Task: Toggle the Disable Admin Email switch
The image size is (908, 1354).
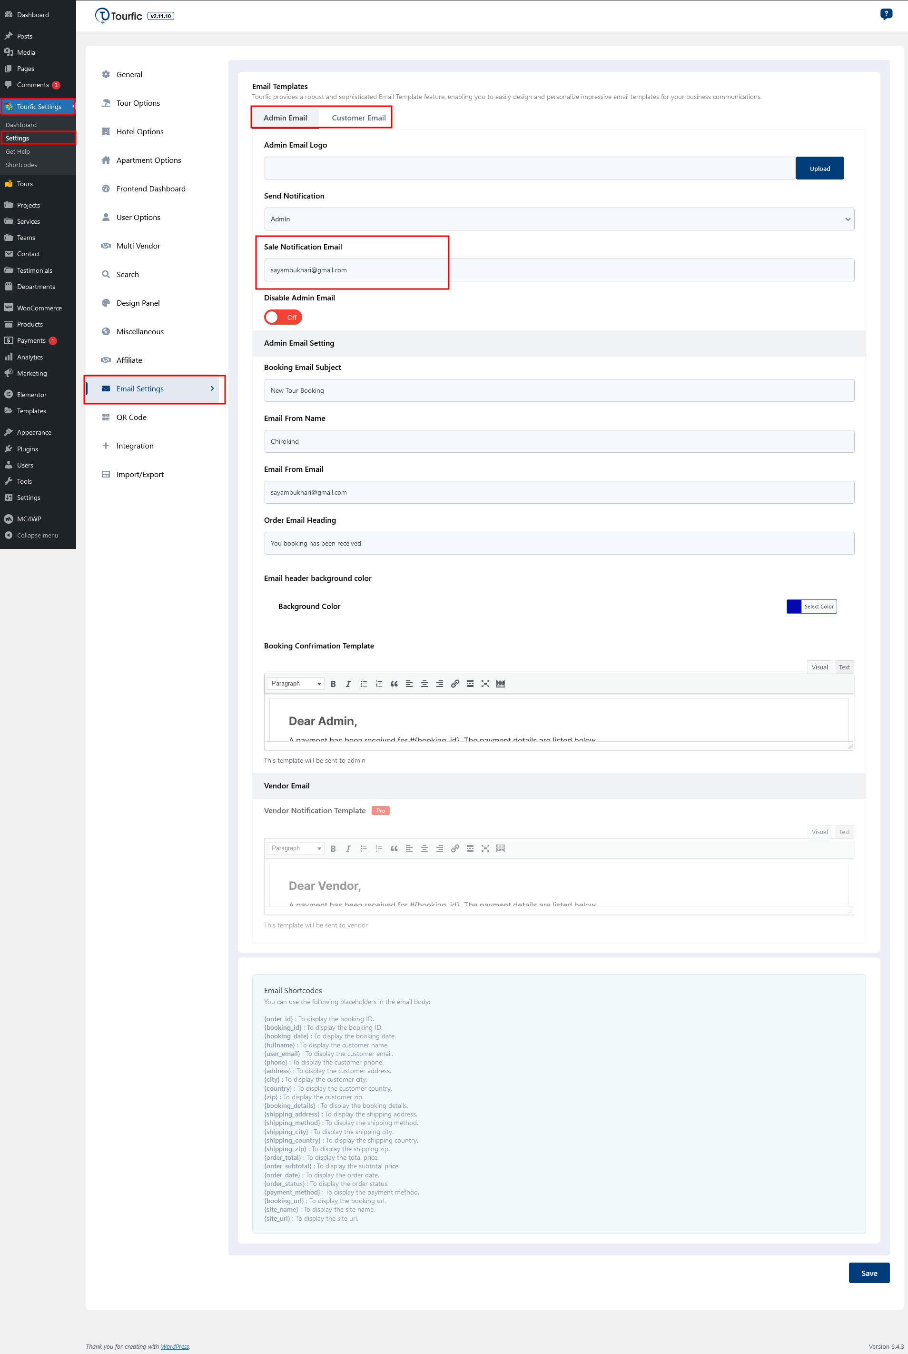Action: 283,318
